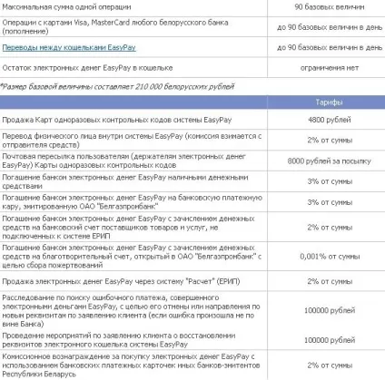Select '2% от суммы' in the commission reward row

(x=330, y=365)
